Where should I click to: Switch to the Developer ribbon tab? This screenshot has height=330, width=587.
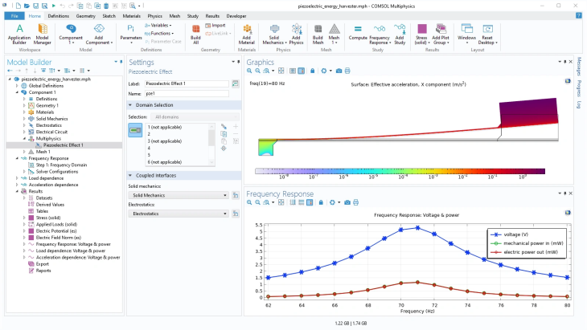236,16
